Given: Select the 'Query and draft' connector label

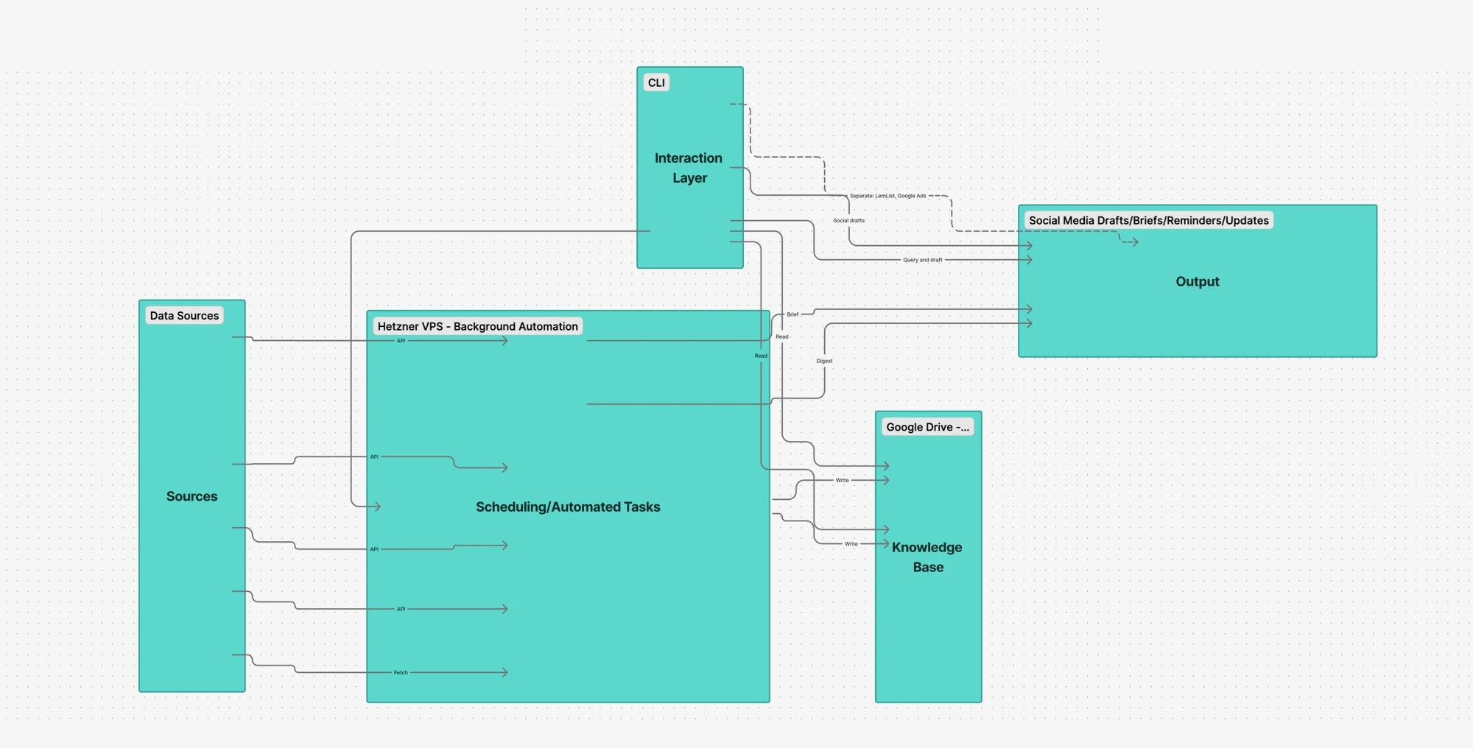Looking at the screenshot, I should 922,260.
